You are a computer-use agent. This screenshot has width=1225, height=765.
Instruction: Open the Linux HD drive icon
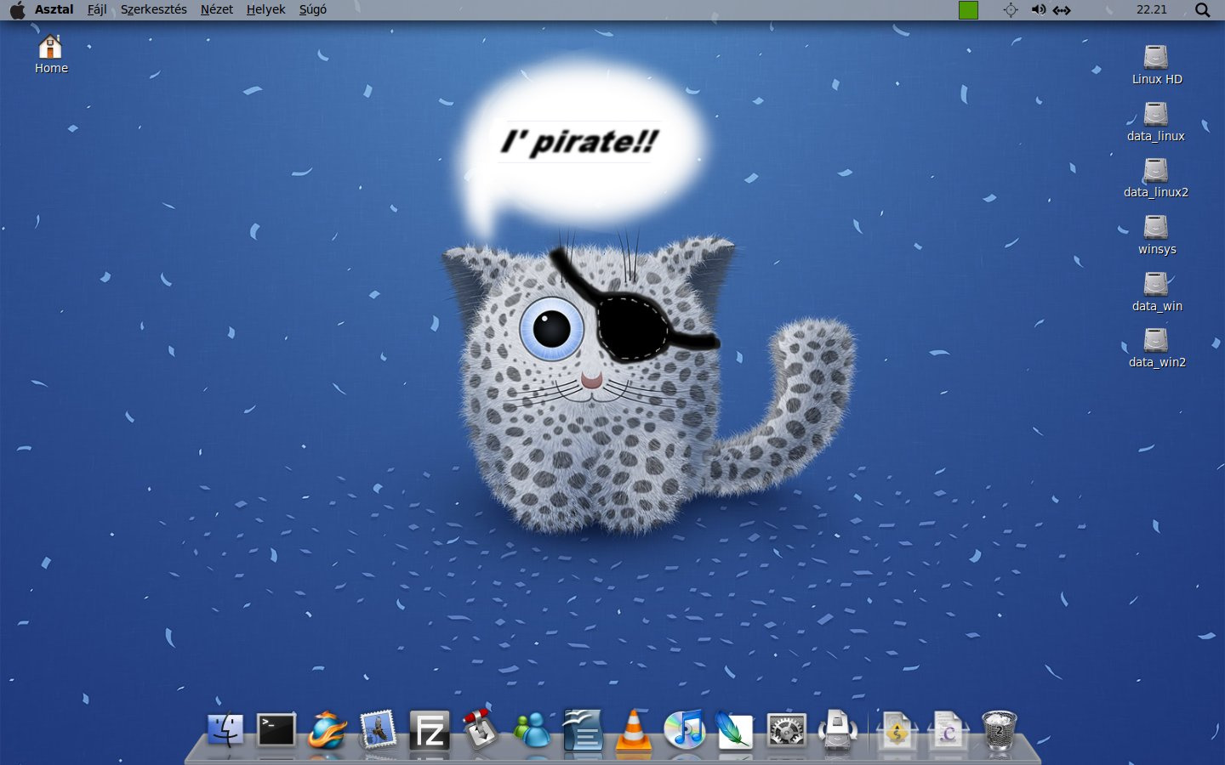tap(1156, 65)
